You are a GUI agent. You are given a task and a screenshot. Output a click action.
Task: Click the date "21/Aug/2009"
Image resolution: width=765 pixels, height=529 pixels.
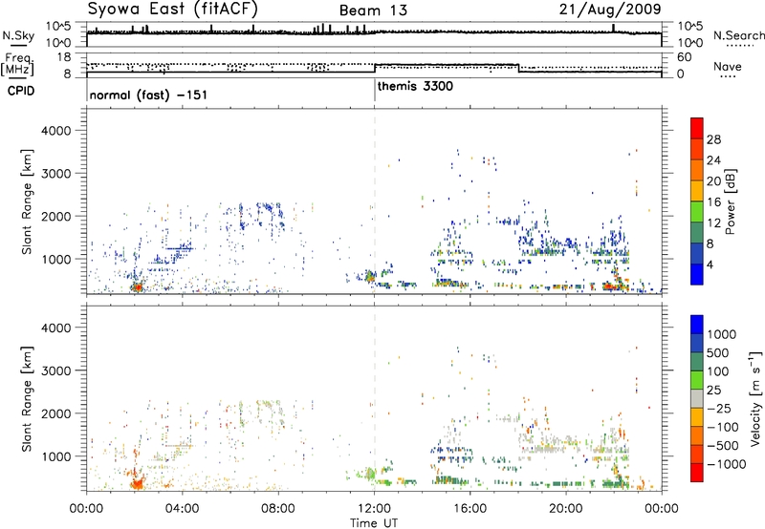[x=610, y=9]
